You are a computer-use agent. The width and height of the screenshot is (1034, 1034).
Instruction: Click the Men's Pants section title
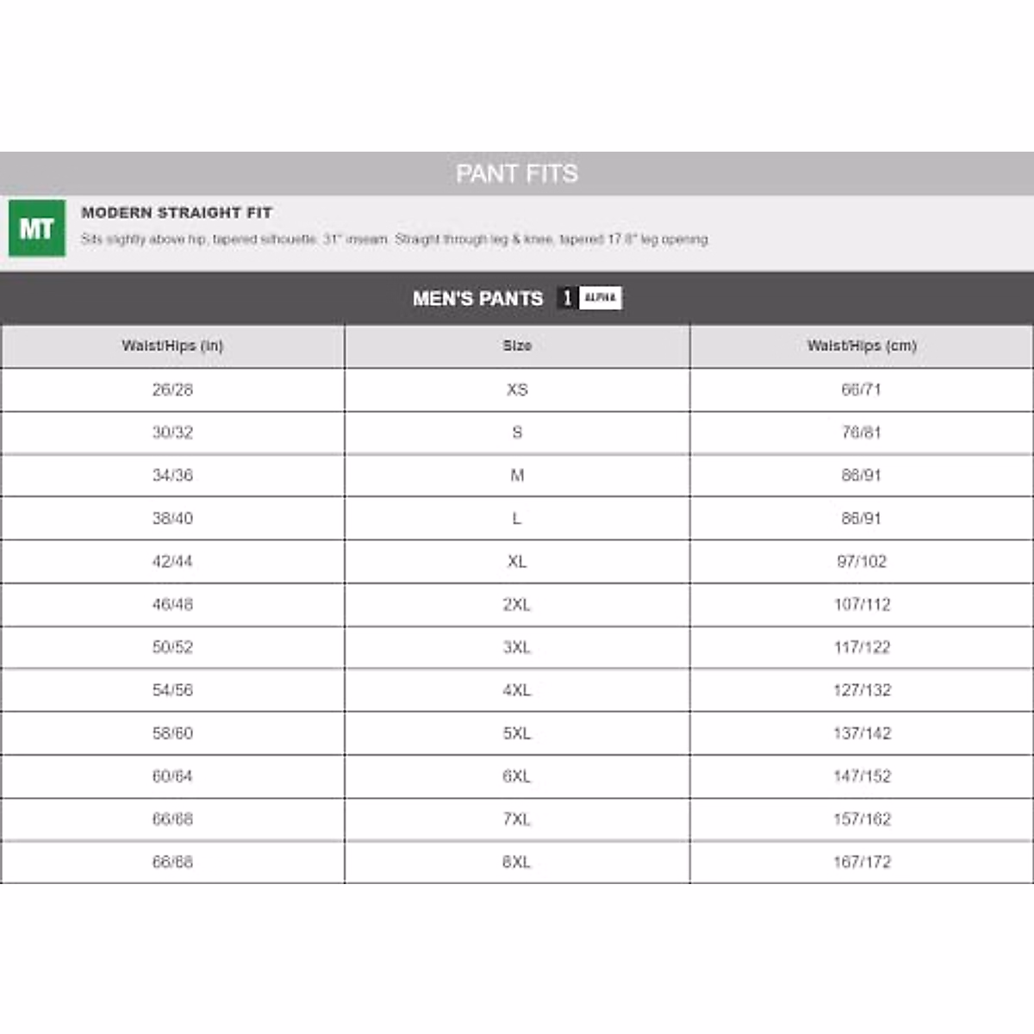(478, 299)
